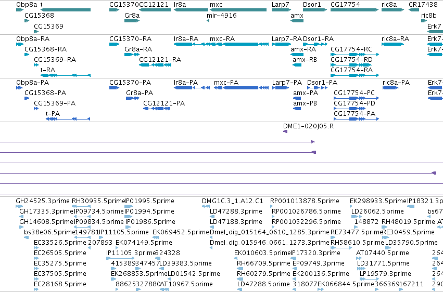This screenshot has width=443, height=292.
Task: Click the RP001013878.5prime EST label
Action: tap(305, 201)
